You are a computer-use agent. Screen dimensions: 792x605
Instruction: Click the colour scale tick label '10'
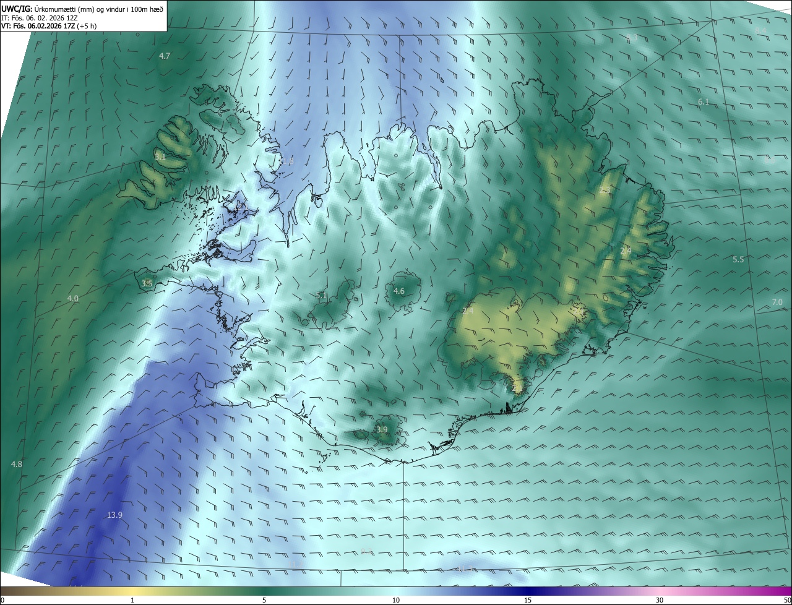tap(396, 600)
